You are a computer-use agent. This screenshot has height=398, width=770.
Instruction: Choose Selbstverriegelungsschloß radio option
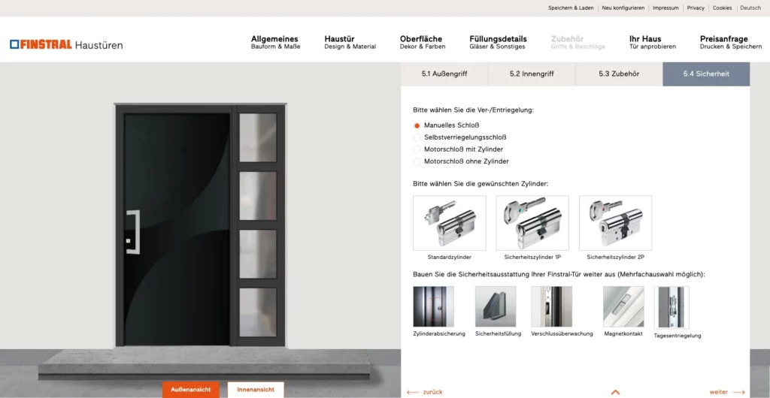(417, 137)
